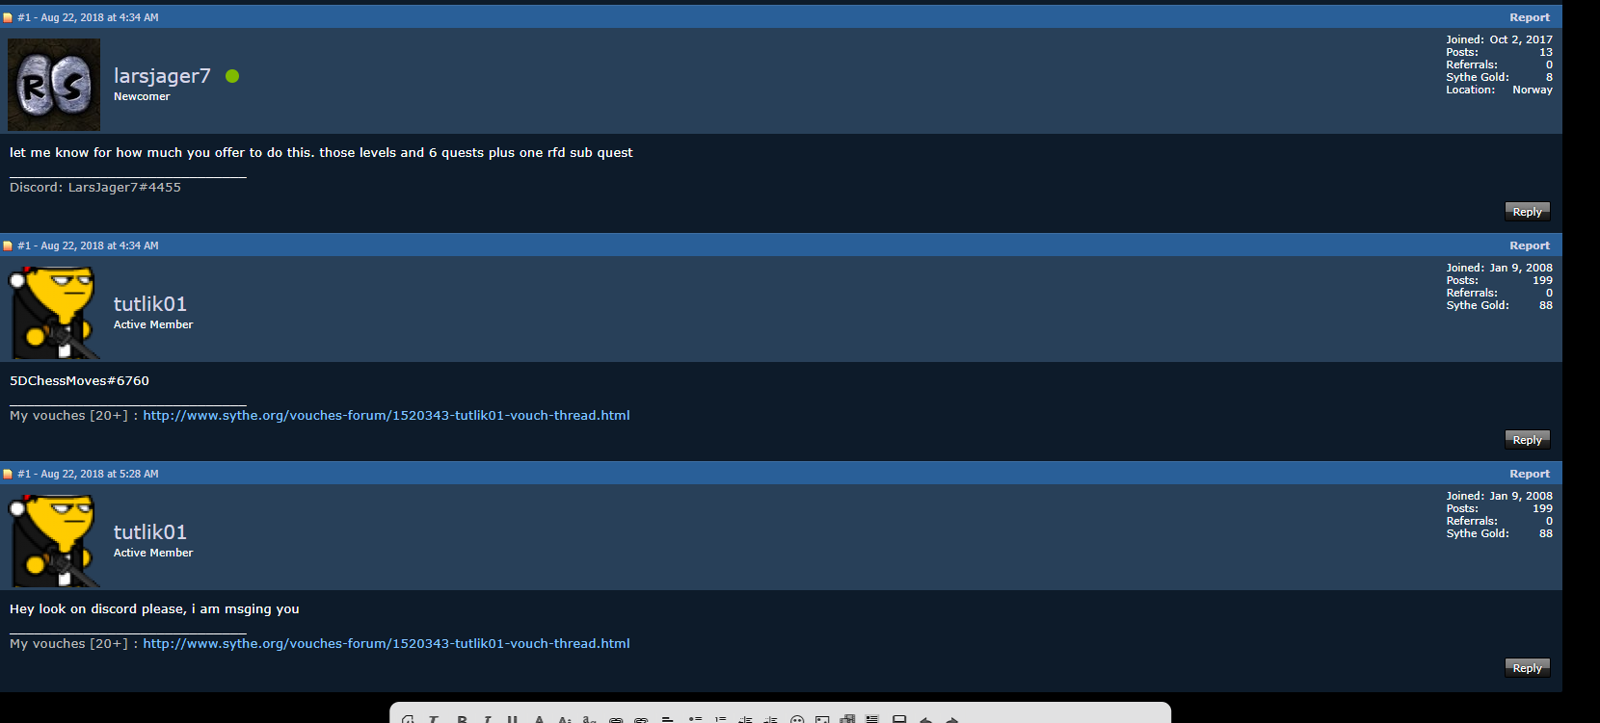Click the undo arrow in editor toolbar
1600x723 pixels.
[926, 719]
